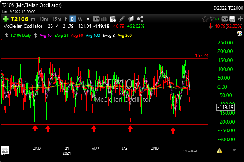Click the -40.79(52.03%) change value
Screen dimensions: 244x162
point(228,26)
